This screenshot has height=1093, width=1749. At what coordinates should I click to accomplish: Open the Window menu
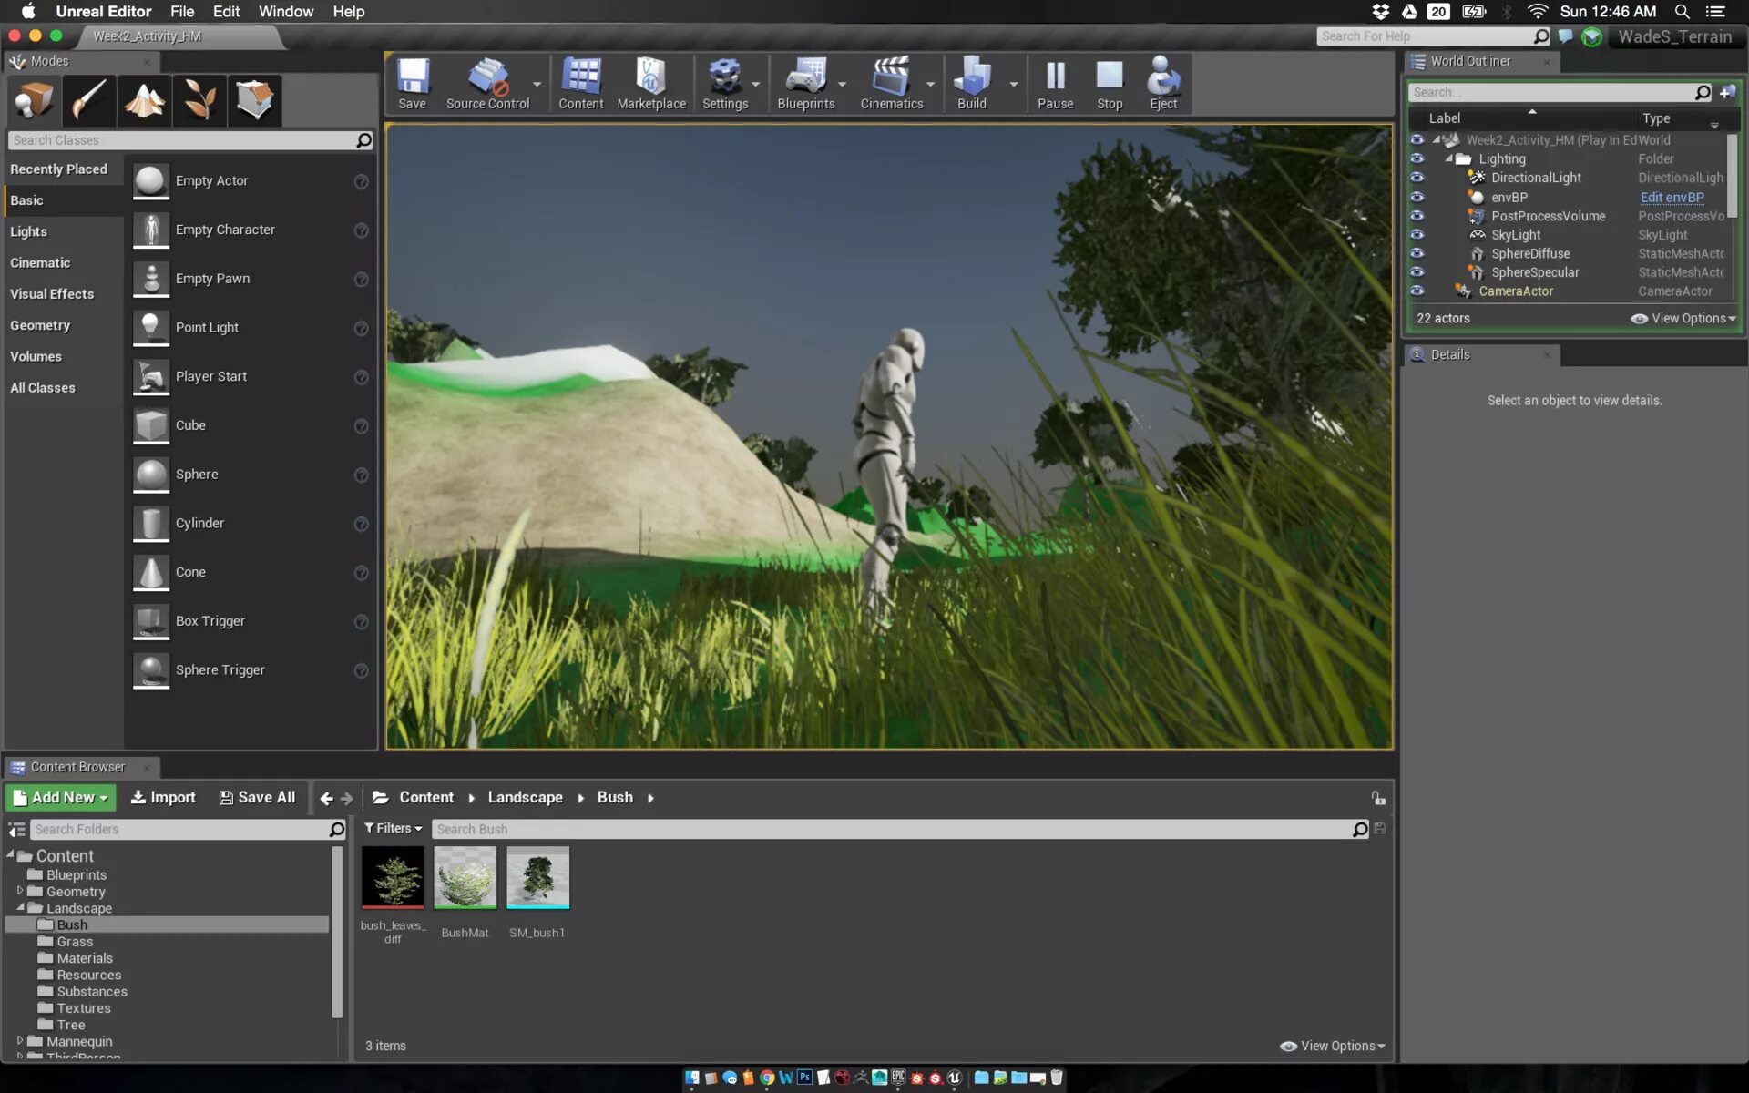pyautogui.click(x=285, y=12)
